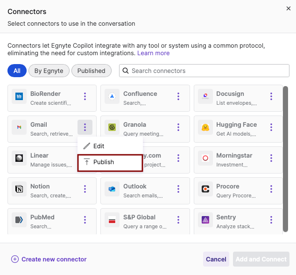Click Create new connector
The height and width of the screenshot is (275, 296).
(x=49, y=259)
